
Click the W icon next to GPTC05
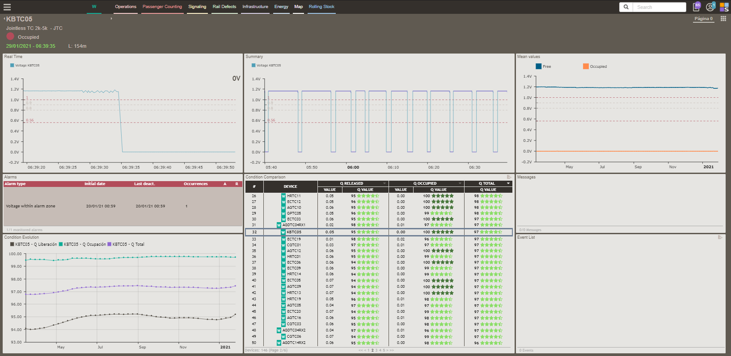click(283, 213)
